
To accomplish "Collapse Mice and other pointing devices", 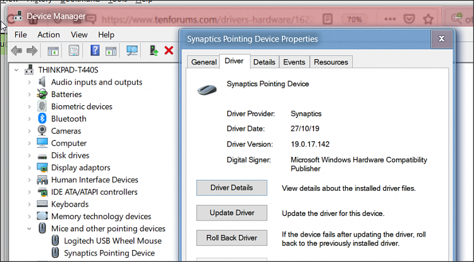I will tap(29, 229).
